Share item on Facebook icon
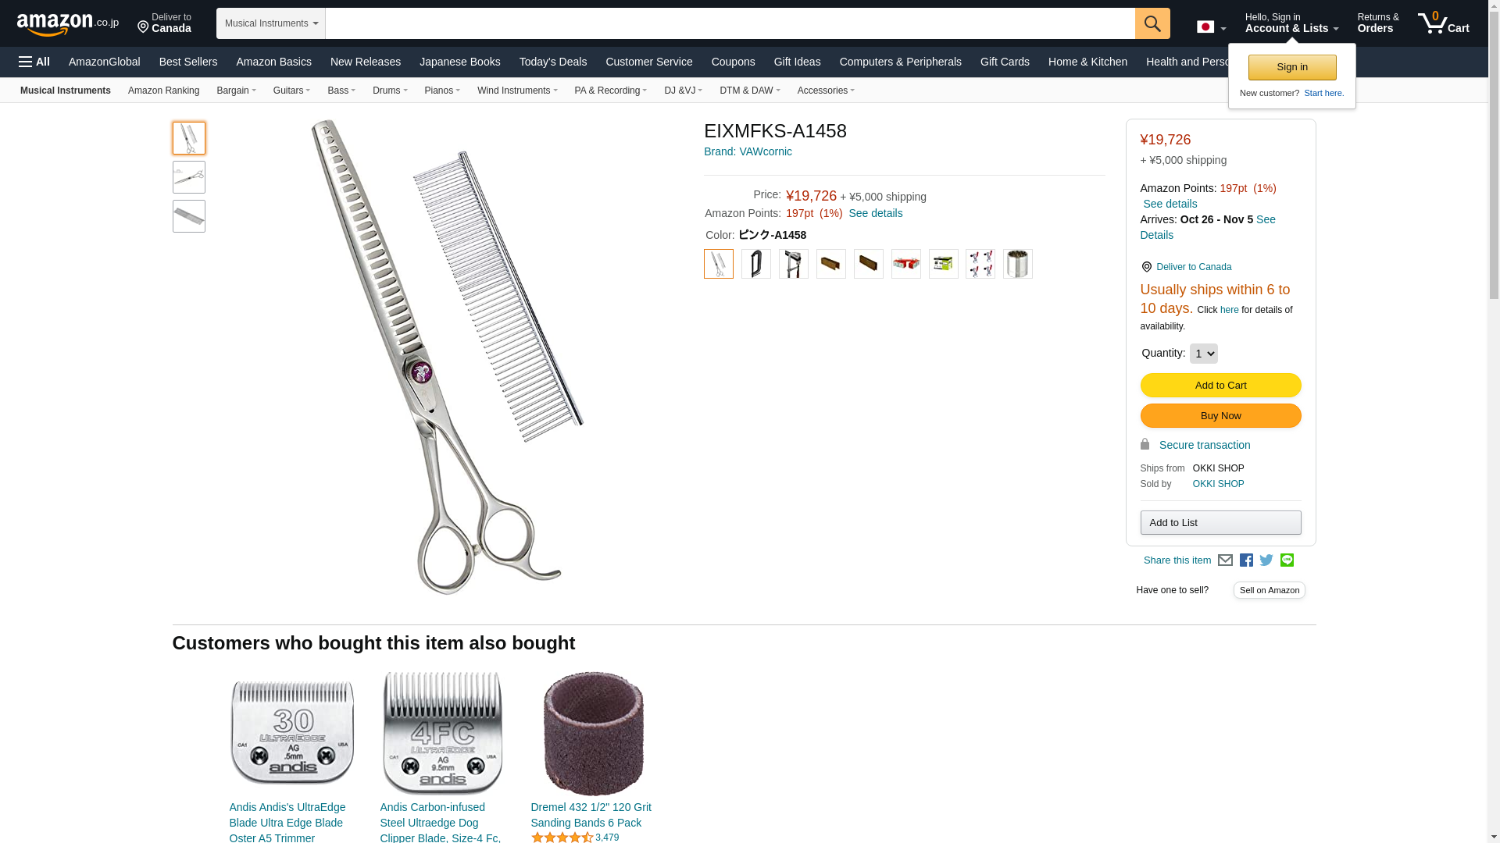Screen dimensions: 1500x843 click(x=1246, y=560)
